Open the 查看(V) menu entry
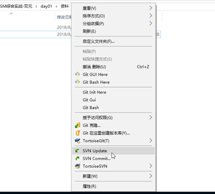215x194 pixels. click(x=113, y=8)
